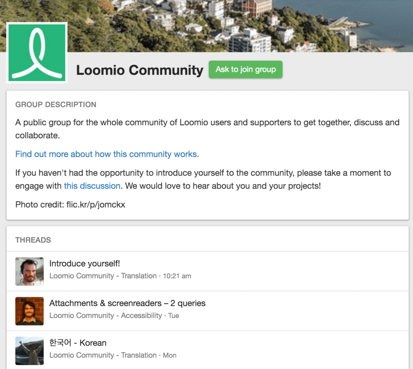
Task: Open the Attachments & screenreaders thread
Action: point(127,303)
